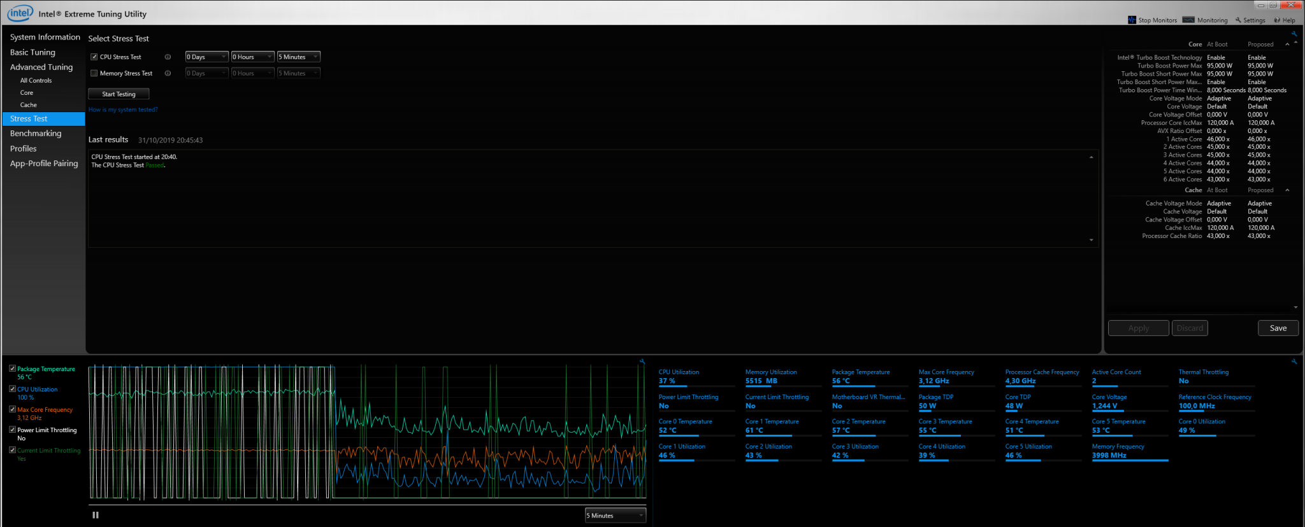Screen dimensions: 1305x527
Task: Open CPU test 5 Minutes dropdown
Action: [298, 57]
